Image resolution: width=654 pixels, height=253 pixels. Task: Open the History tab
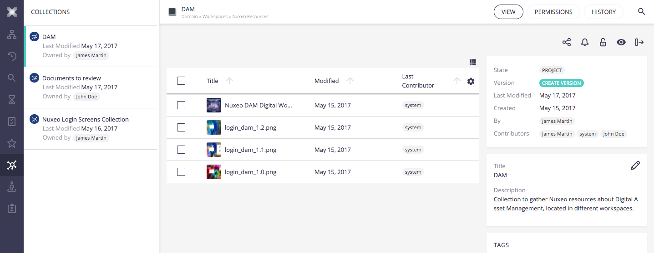(x=603, y=12)
